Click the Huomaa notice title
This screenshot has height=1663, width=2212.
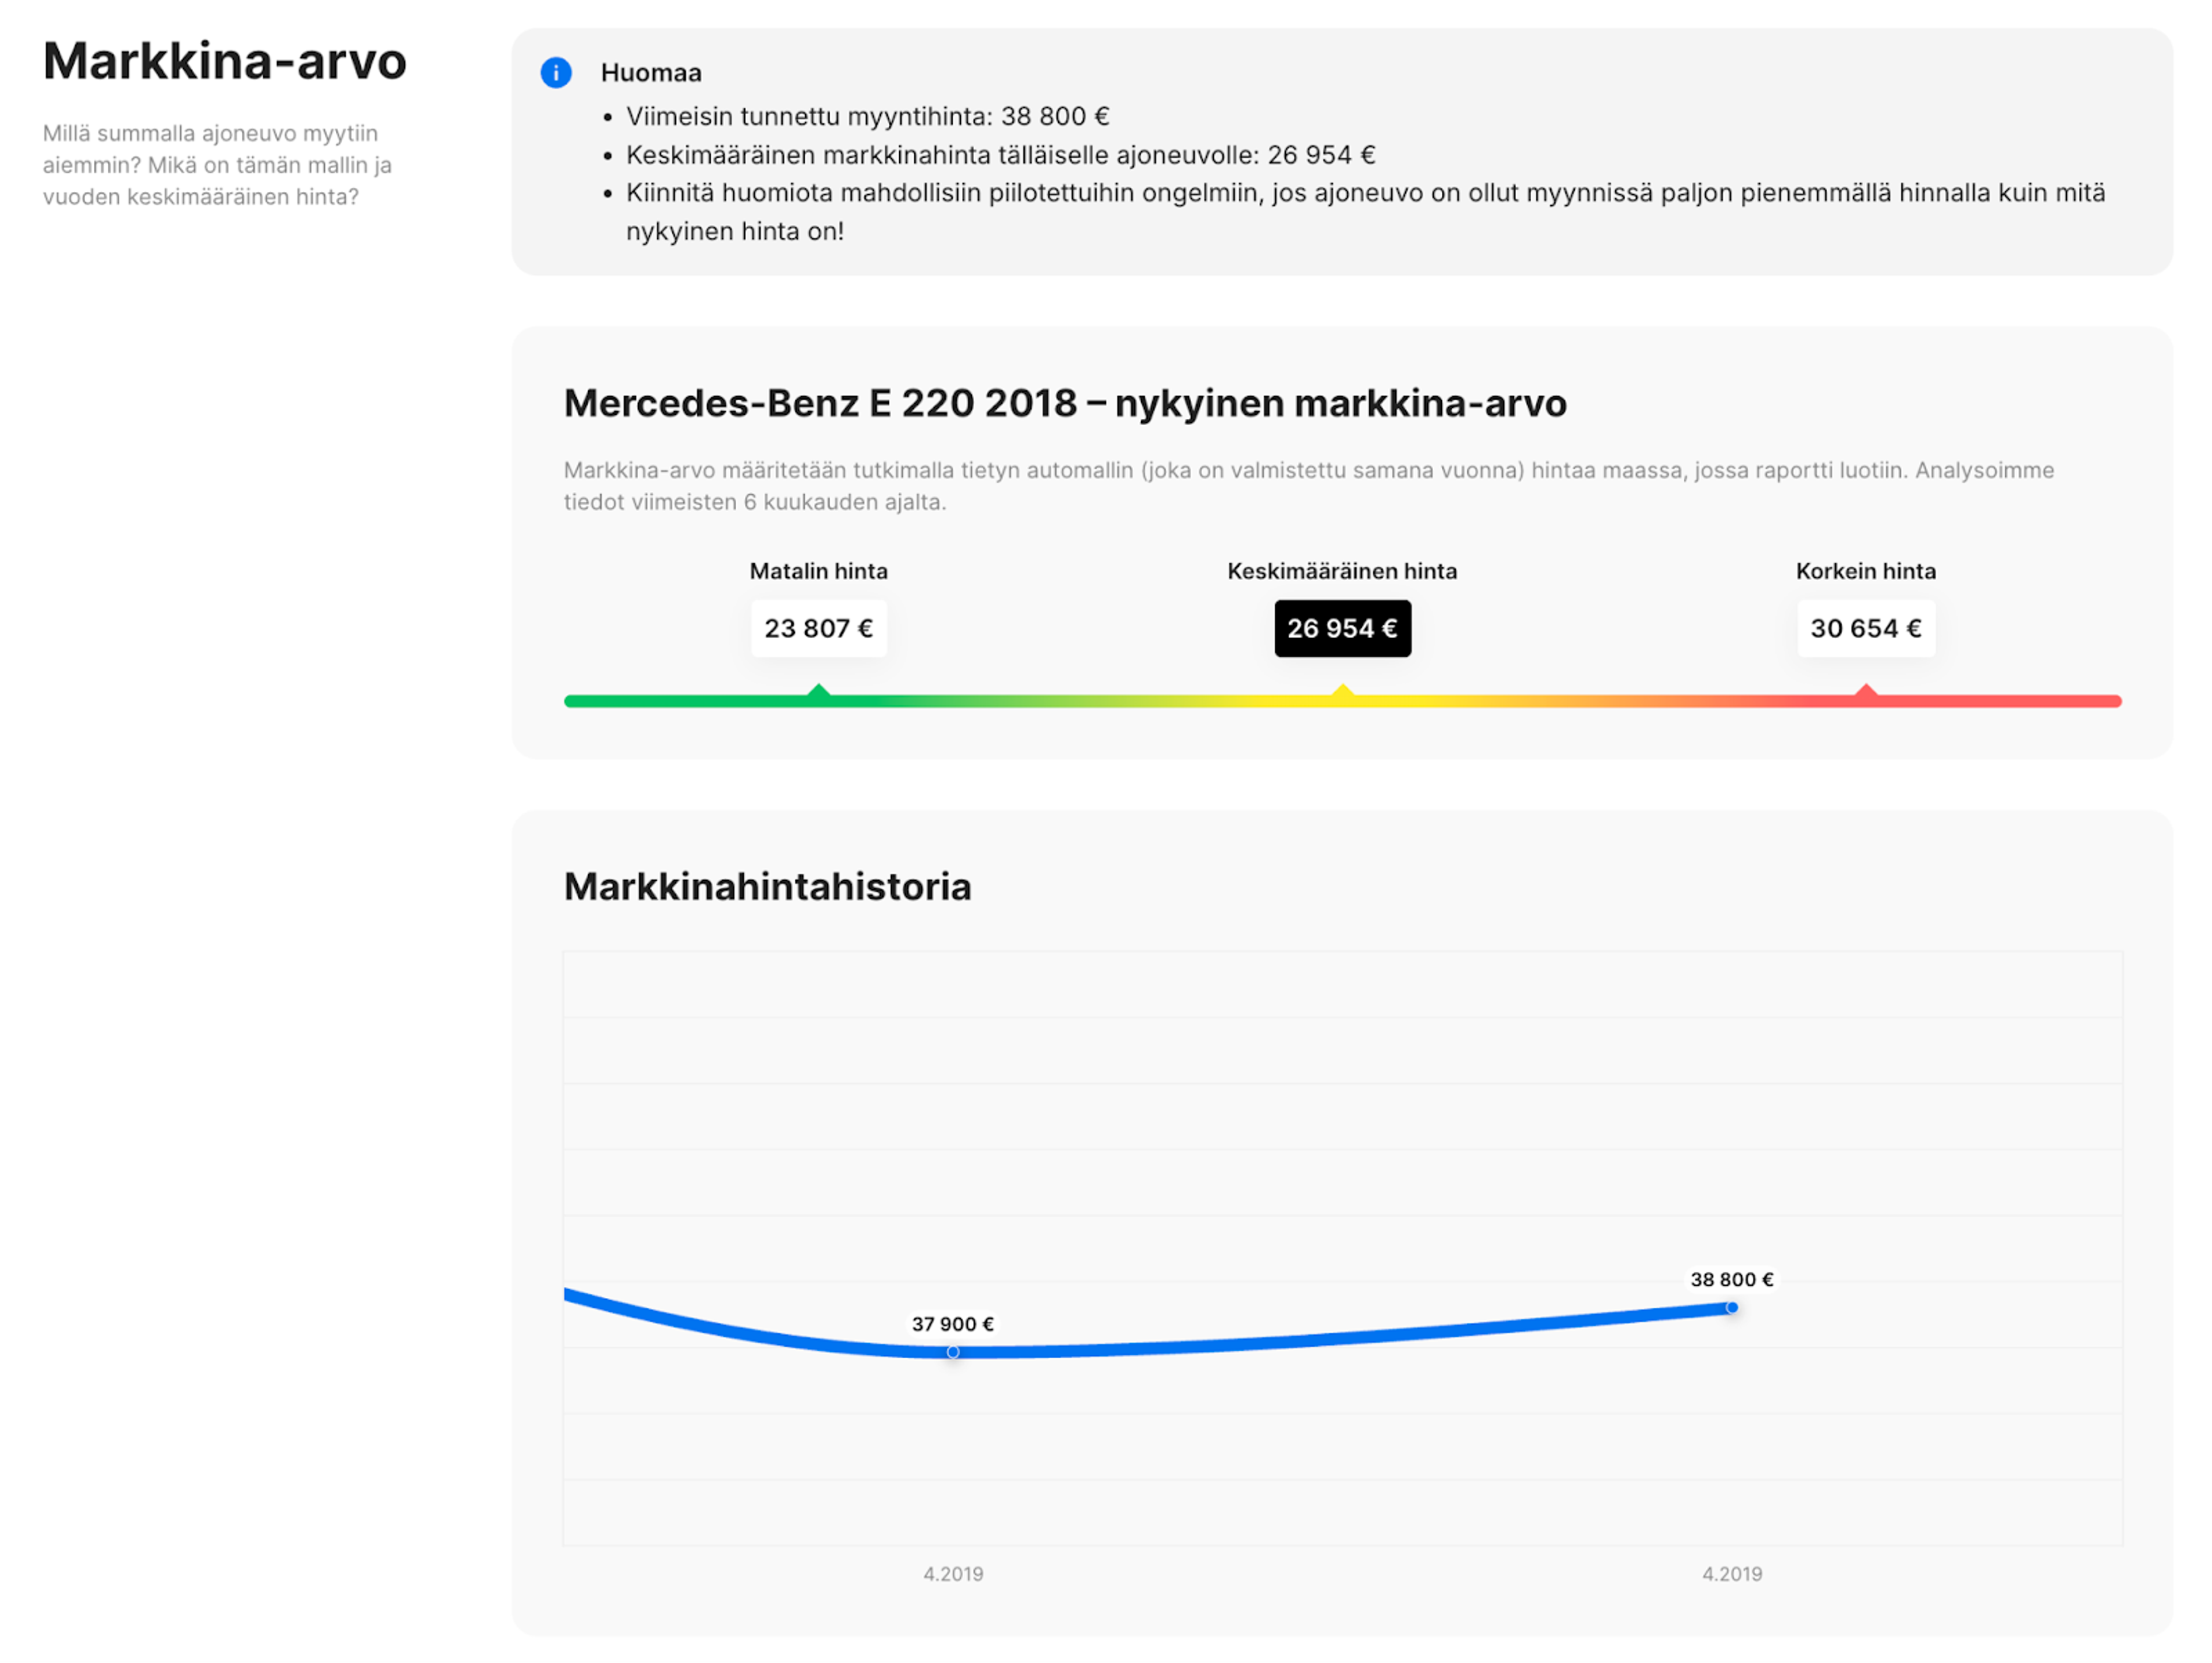click(651, 73)
